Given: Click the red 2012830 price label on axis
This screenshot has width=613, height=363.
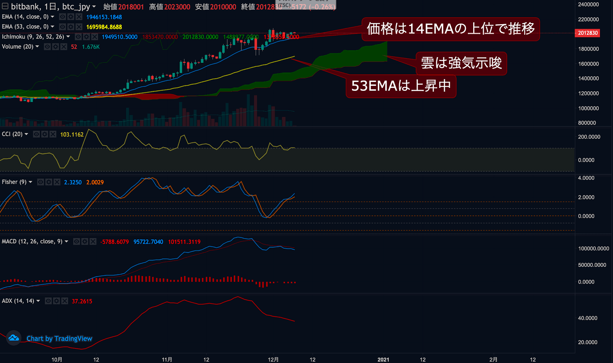Looking at the screenshot, I should [587, 33].
